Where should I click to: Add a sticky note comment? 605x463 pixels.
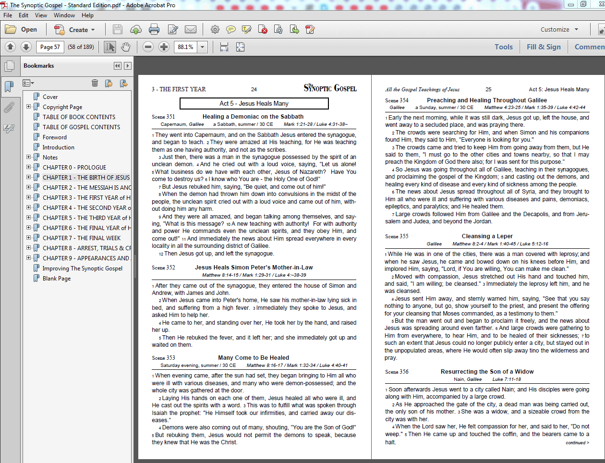coord(231,29)
